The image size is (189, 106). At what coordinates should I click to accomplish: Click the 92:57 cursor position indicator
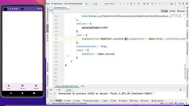(x=162, y=103)
